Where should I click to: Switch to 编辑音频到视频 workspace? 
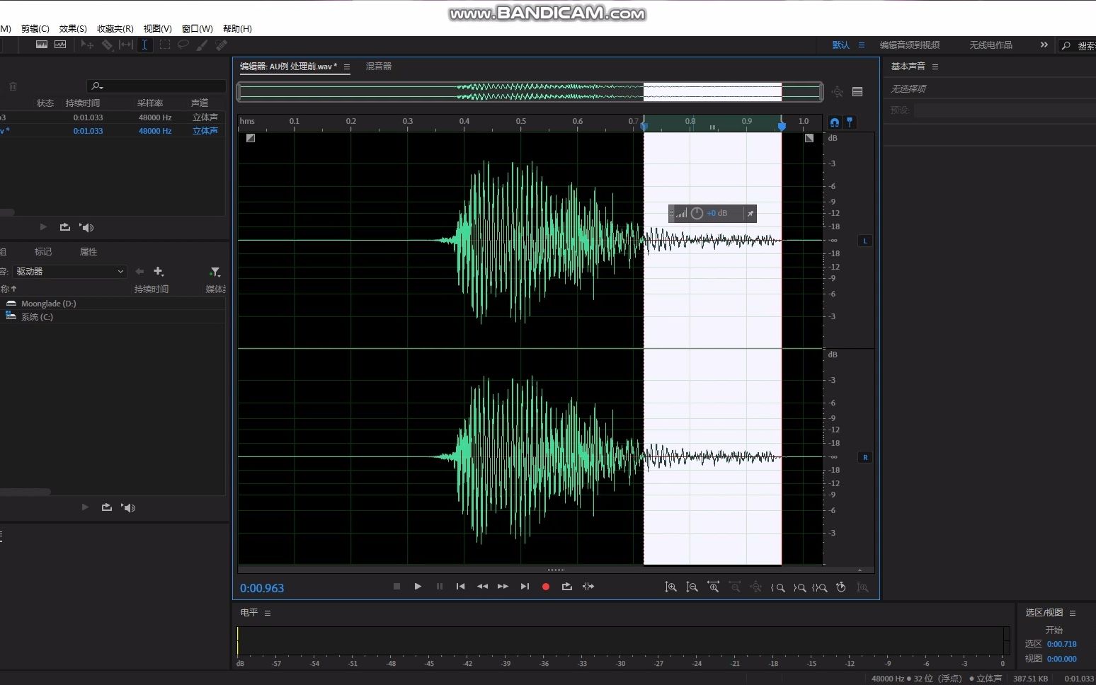click(x=910, y=45)
